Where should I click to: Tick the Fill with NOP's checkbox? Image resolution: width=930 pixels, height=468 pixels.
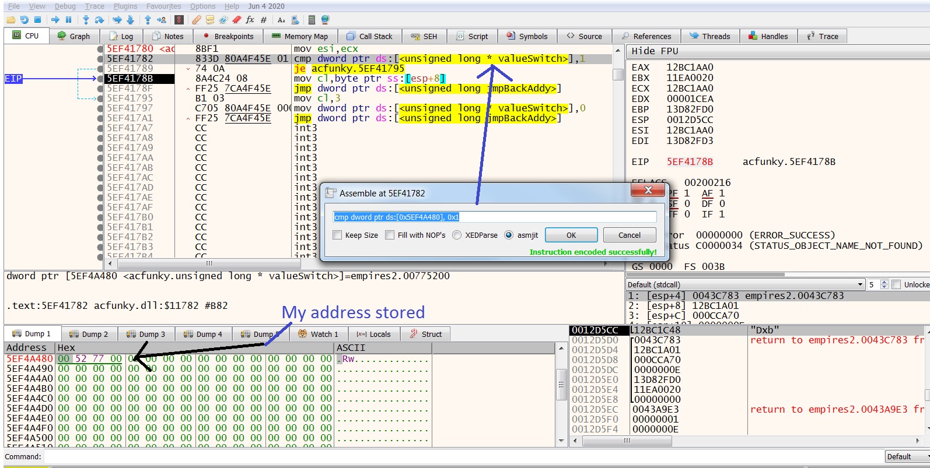point(390,235)
